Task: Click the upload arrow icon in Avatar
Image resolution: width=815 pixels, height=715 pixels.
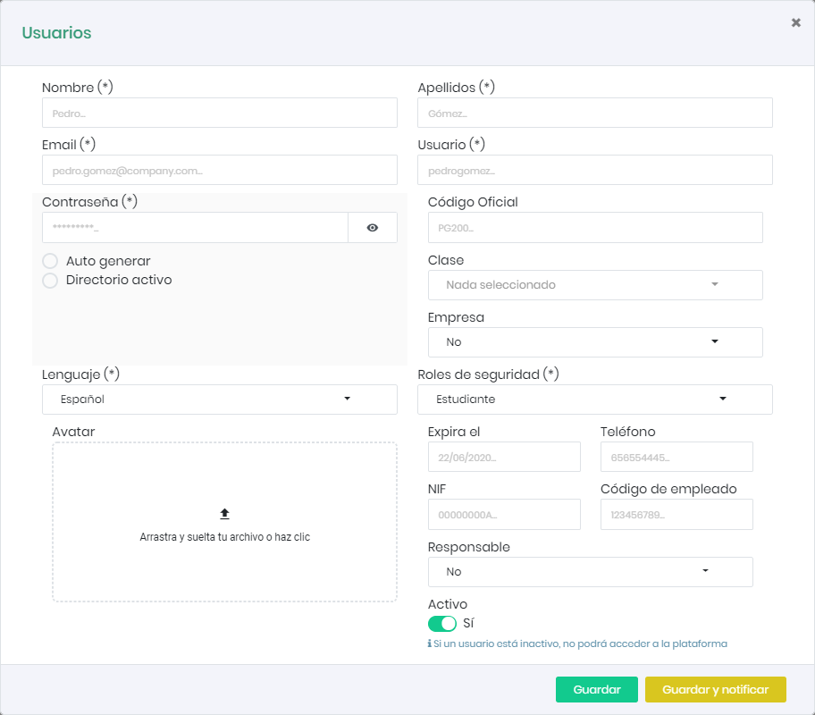Action: point(224,514)
